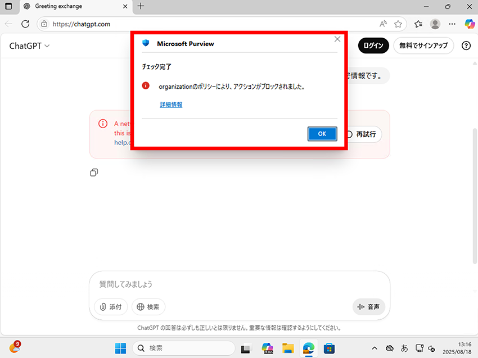Image resolution: width=478 pixels, height=358 pixels.
Task: Click the copy message icon
Action: coord(94,173)
